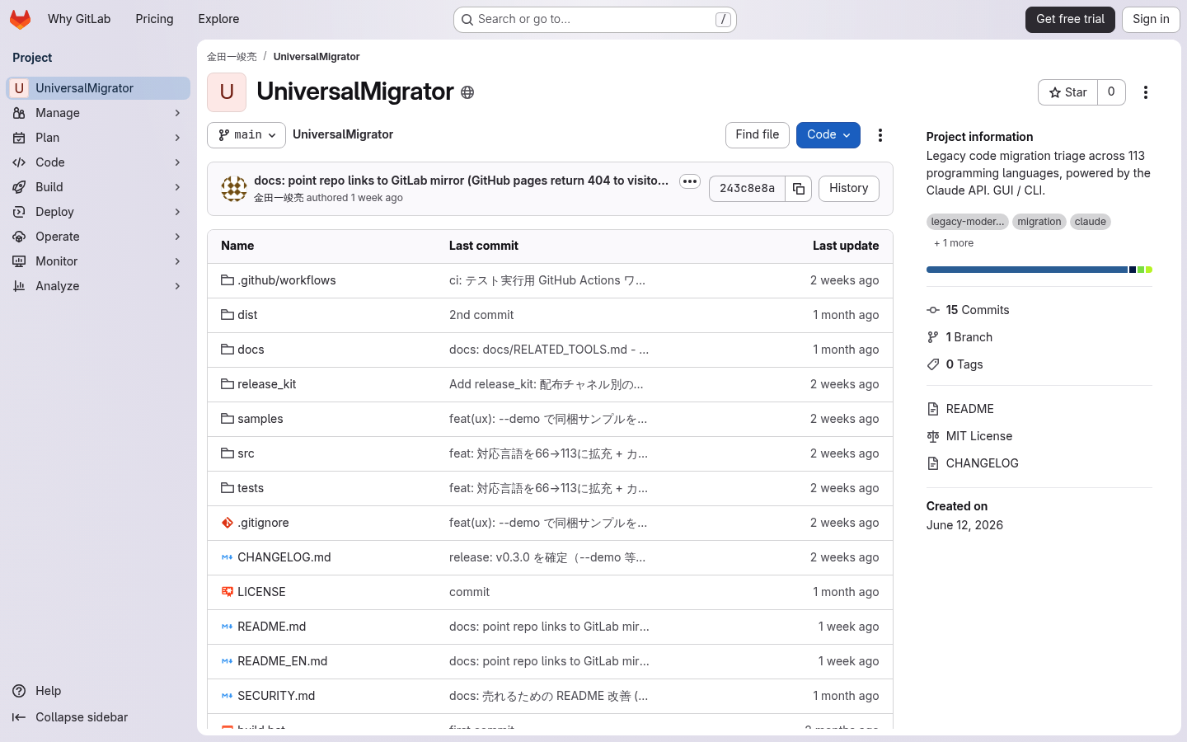Expand the Analyze menu chevron
This screenshot has height=742, width=1187.
177,286
